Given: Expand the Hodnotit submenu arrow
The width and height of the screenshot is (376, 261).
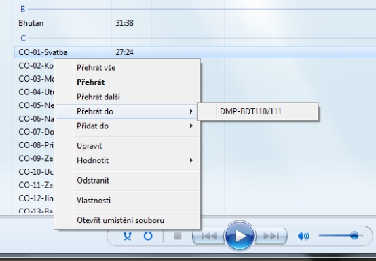Looking at the screenshot, I should (191, 160).
